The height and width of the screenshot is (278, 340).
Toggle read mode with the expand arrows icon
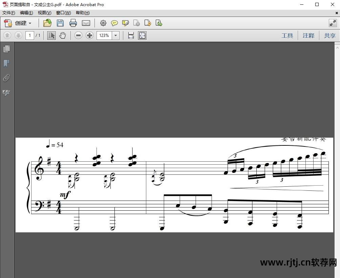[333, 23]
